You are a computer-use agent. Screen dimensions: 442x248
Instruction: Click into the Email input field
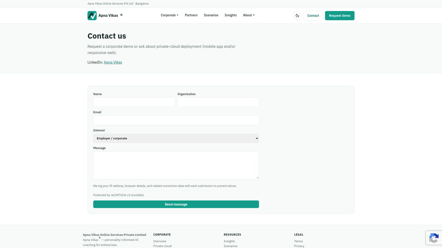176,120
